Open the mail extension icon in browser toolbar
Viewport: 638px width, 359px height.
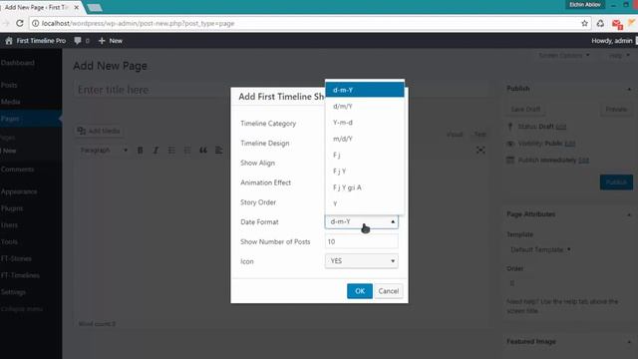pos(616,24)
